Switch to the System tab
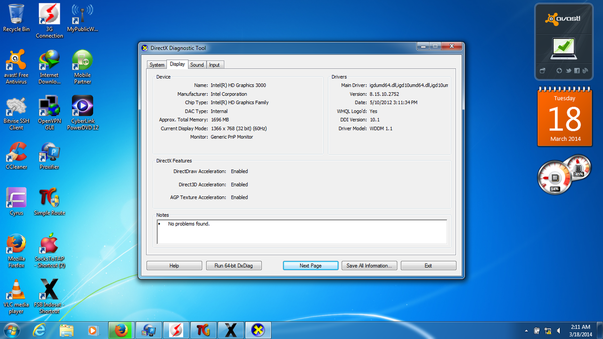603x339 pixels. click(x=157, y=65)
